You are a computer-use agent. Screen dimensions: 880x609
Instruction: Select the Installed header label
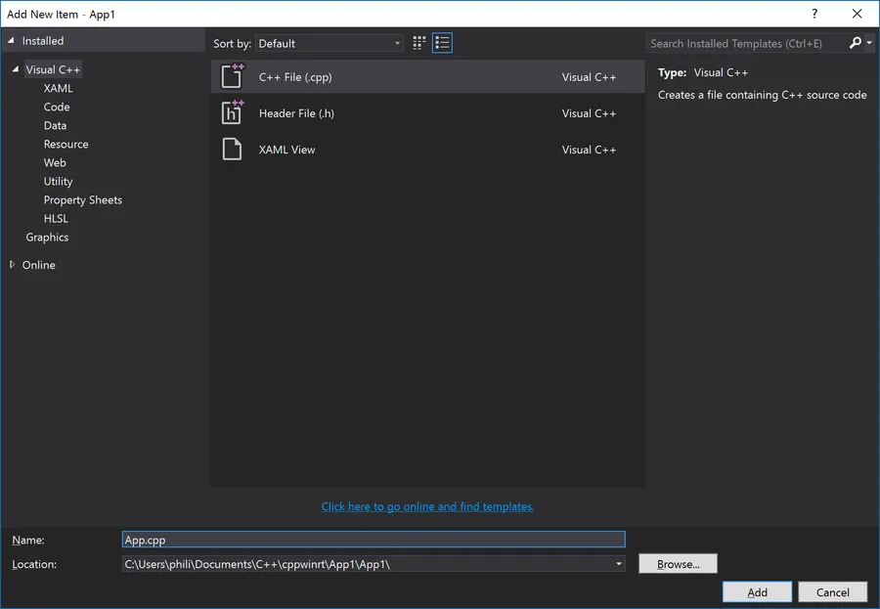(x=43, y=41)
